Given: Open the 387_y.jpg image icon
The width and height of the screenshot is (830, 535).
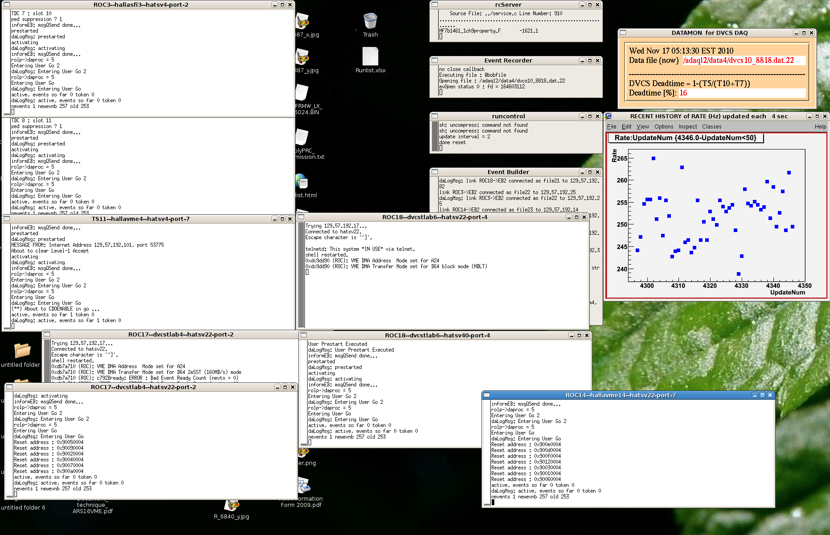Looking at the screenshot, I should tap(306, 61).
